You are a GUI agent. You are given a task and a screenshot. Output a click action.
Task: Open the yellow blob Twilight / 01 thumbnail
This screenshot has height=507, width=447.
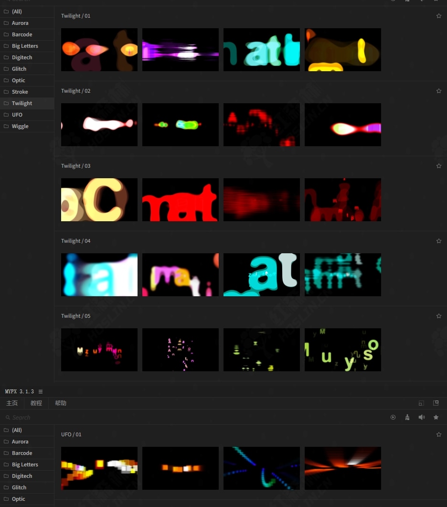click(x=342, y=50)
